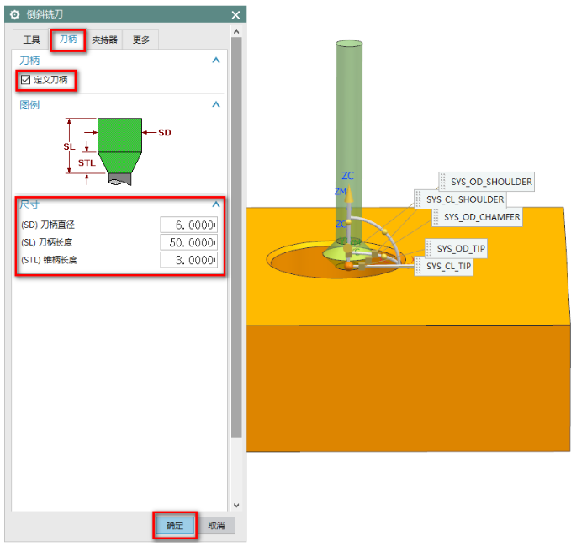Select the 刀柄 tab
The height and width of the screenshot is (546, 587).
[x=68, y=40]
